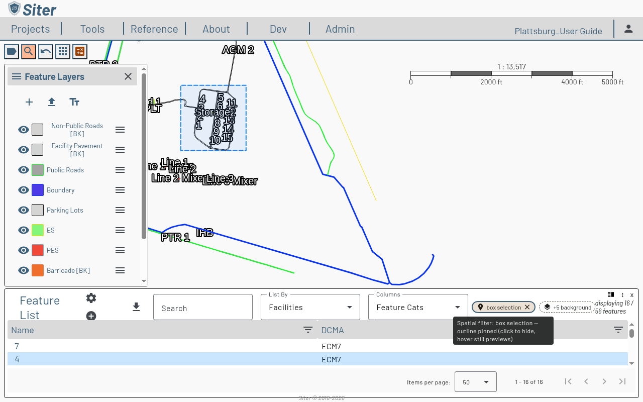
Task: Open the Admin menu
Action: coord(340,29)
